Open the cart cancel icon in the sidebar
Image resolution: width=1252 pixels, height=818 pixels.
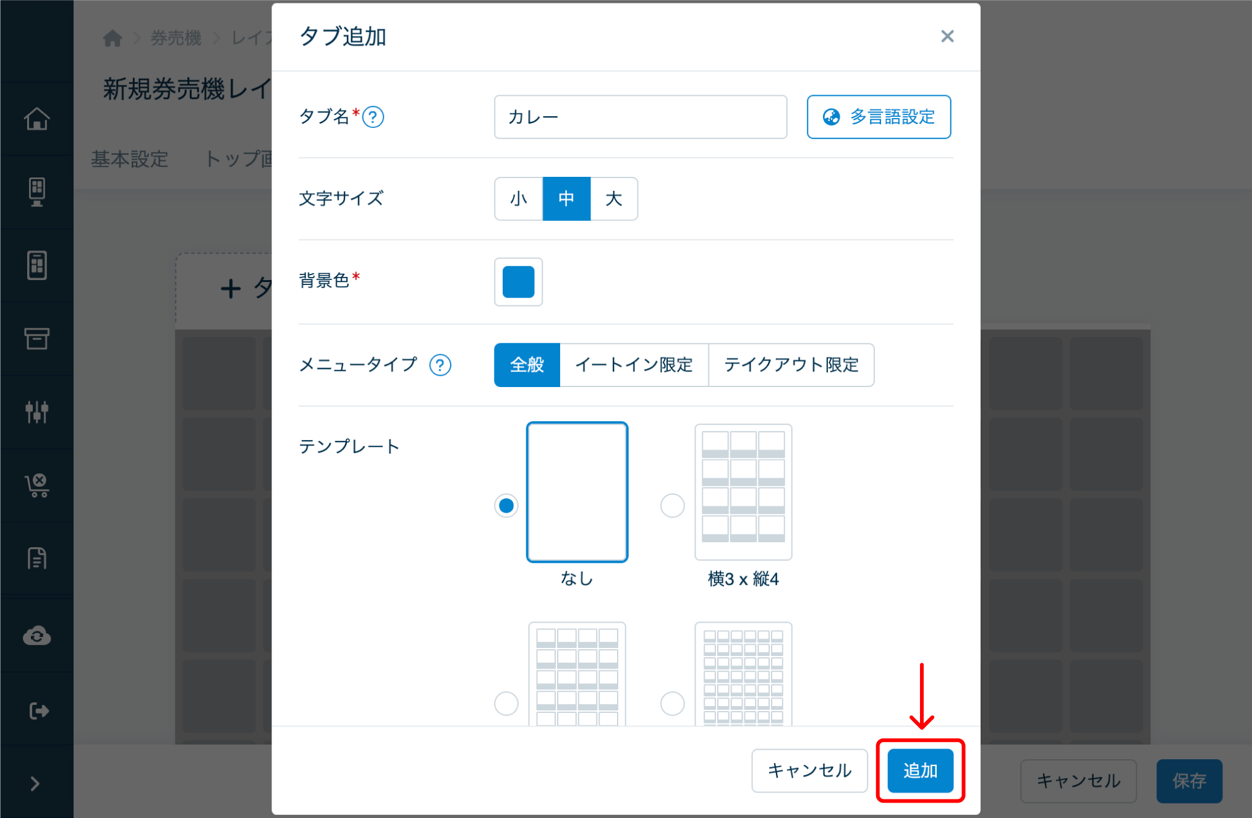tap(37, 485)
